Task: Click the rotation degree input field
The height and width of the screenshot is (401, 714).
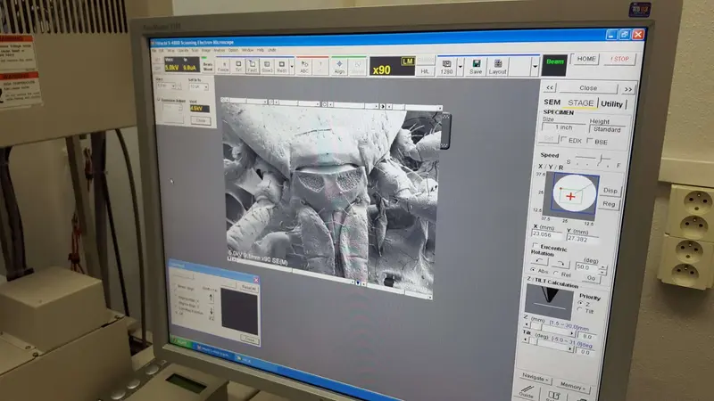Action: click(x=587, y=267)
